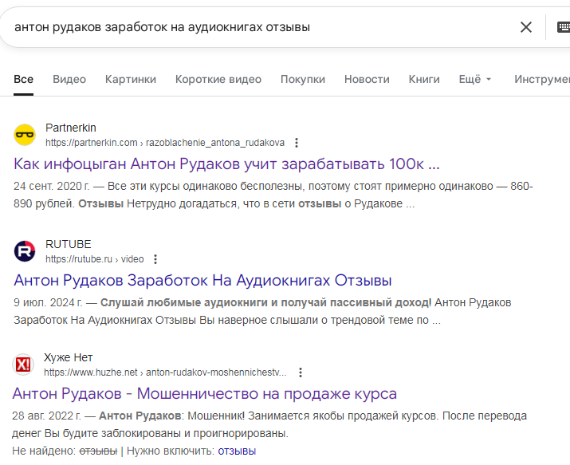This screenshot has height=465, width=570.
Task: Click the Хуже Нет site favicon
Action: tap(24, 365)
